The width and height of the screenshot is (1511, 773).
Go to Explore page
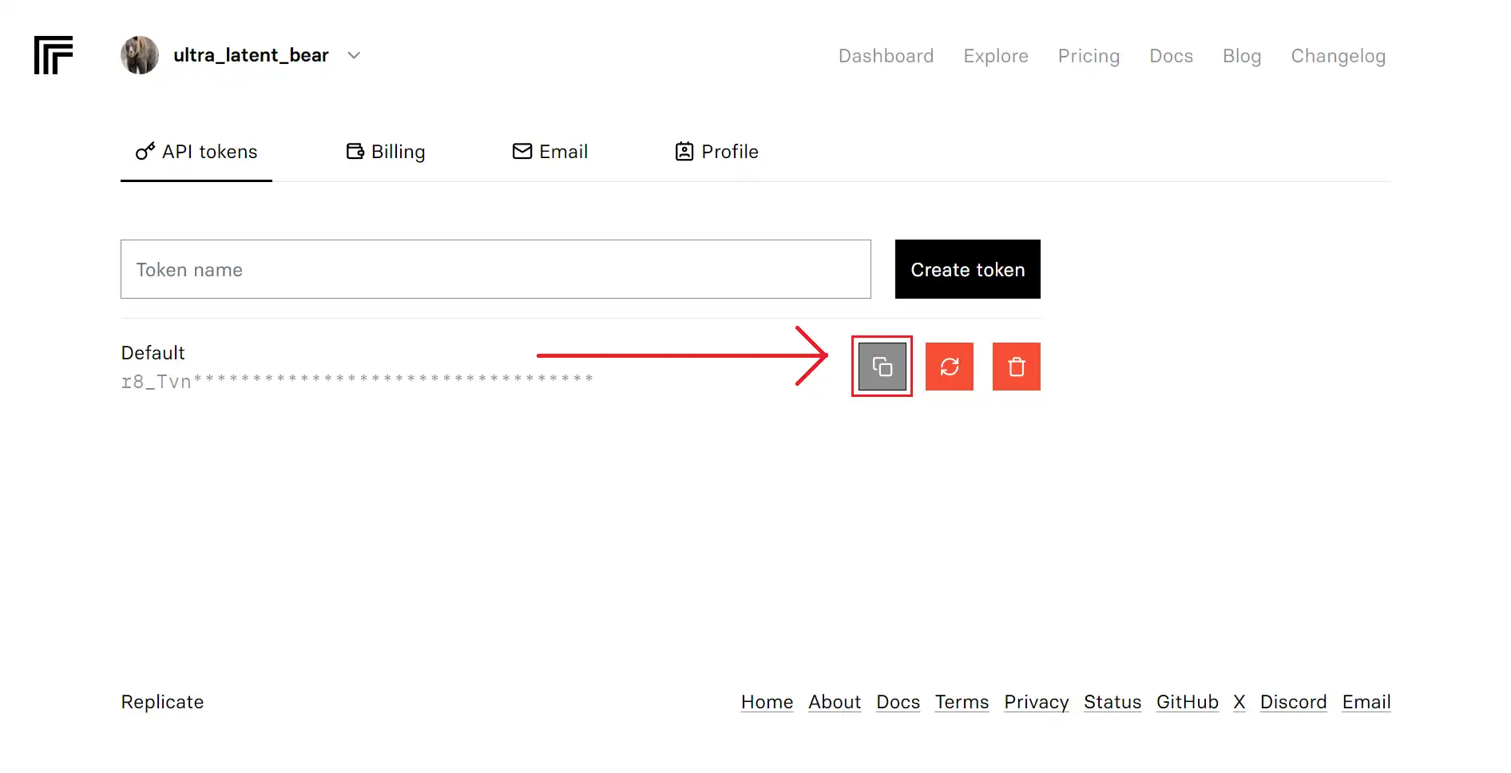[x=996, y=56]
